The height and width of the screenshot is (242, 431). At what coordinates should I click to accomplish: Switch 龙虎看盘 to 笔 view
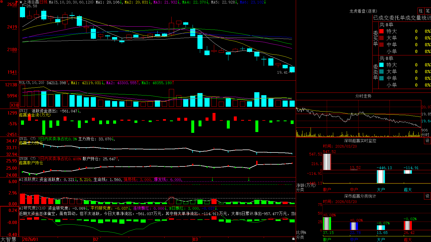tap(427, 11)
